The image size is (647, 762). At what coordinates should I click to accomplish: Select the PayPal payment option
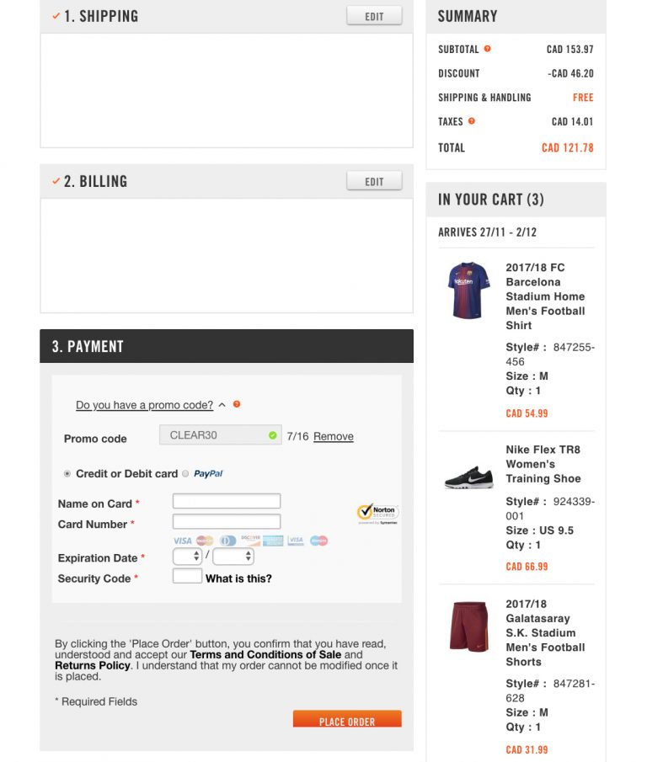click(x=185, y=474)
